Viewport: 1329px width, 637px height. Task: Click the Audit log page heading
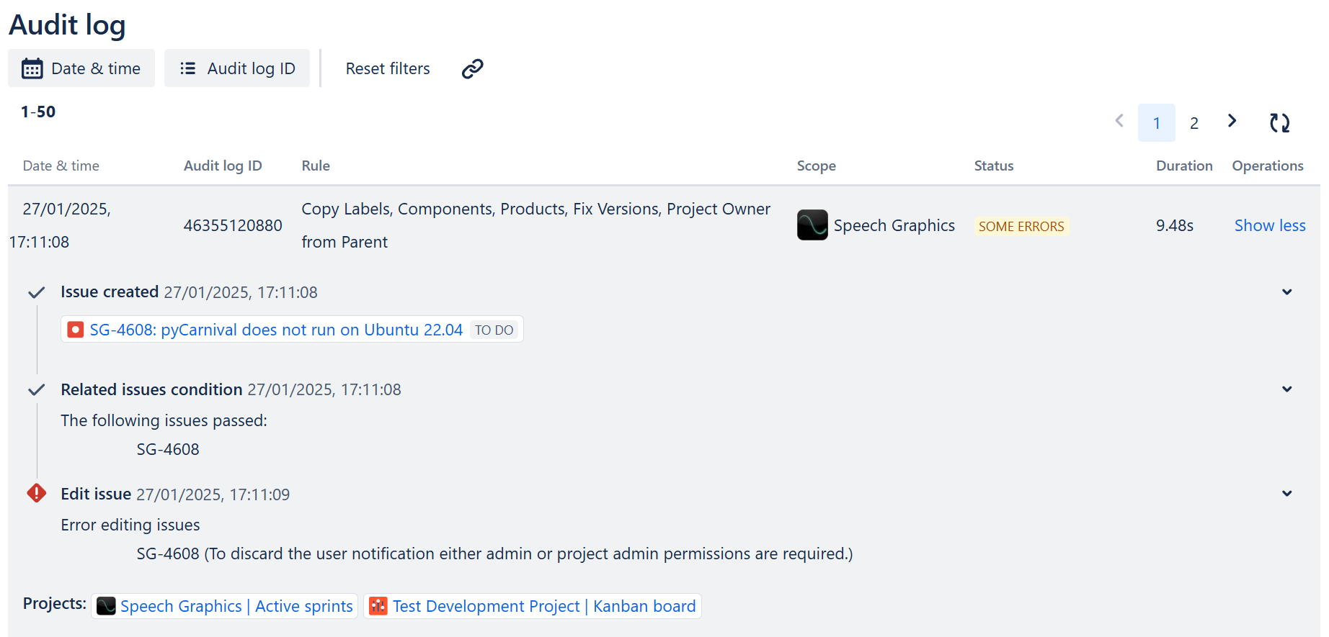pyautogui.click(x=67, y=24)
